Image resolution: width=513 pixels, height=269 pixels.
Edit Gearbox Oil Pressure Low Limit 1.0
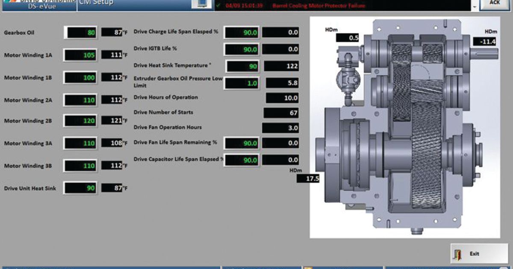tap(242, 83)
